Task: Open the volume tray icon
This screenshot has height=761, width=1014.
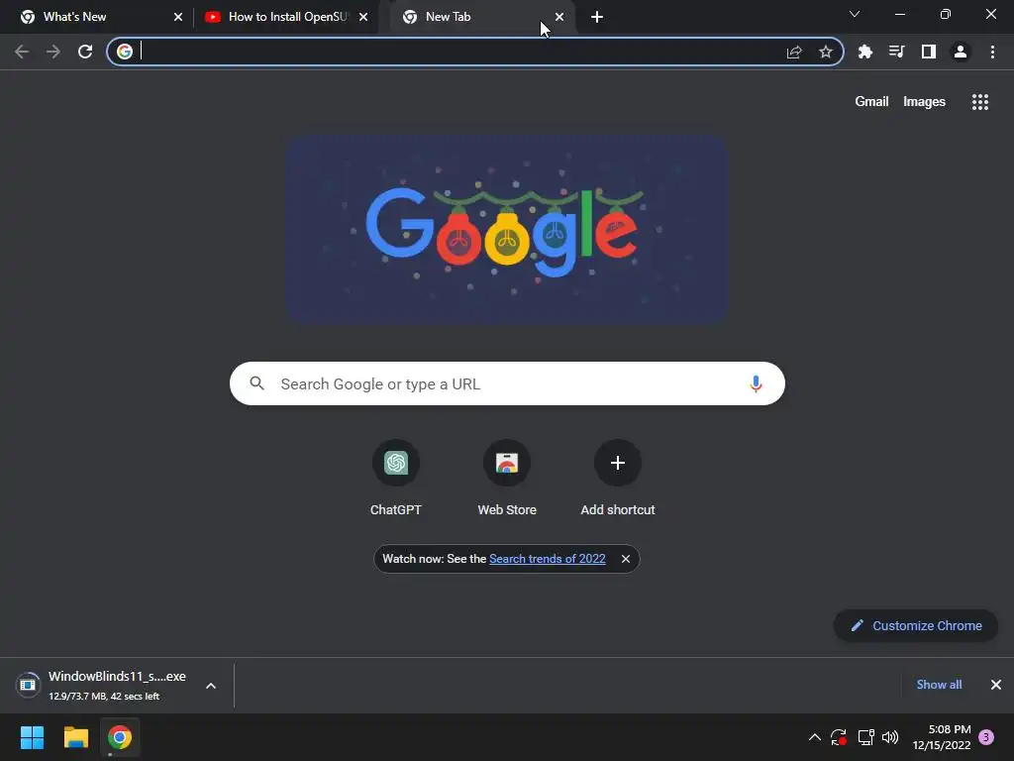Action: [890, 737]
